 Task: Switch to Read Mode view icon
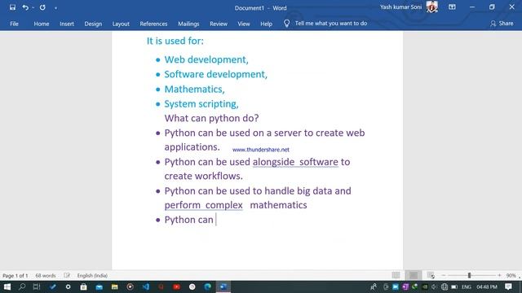pyautogui.click(x=396, y=275)
